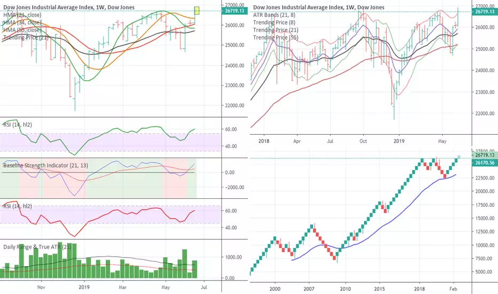Click the 2015 label on the Renko time axis
This screenshot has width=498, height=294.
point(379,289)
